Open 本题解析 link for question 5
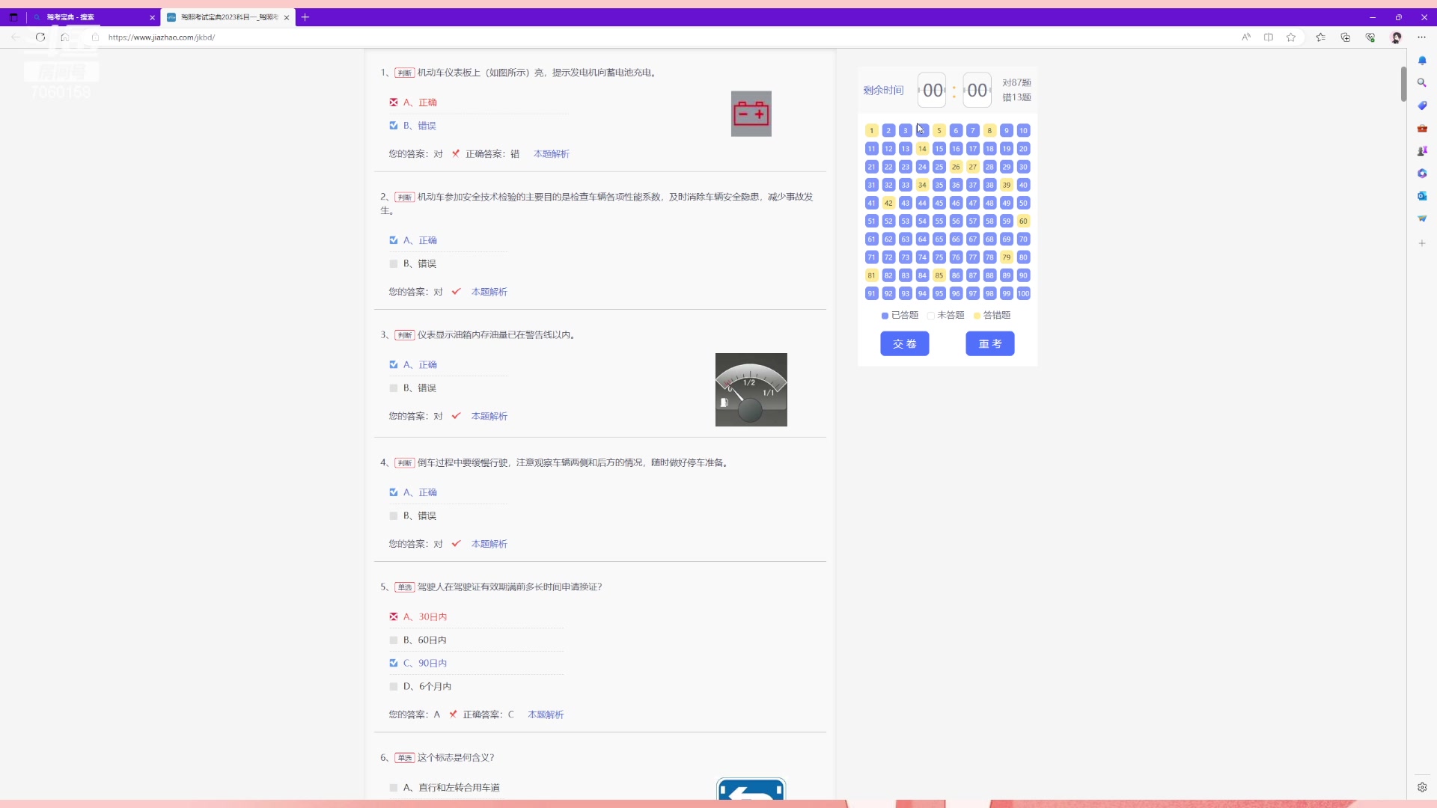 (546, 714)
